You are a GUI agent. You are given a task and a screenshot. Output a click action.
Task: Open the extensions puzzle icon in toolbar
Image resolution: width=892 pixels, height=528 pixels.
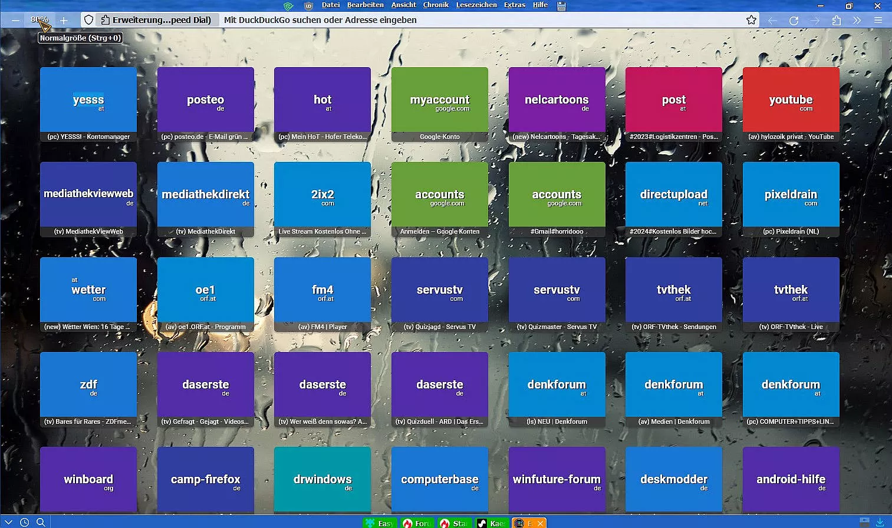tap(836, 21)
